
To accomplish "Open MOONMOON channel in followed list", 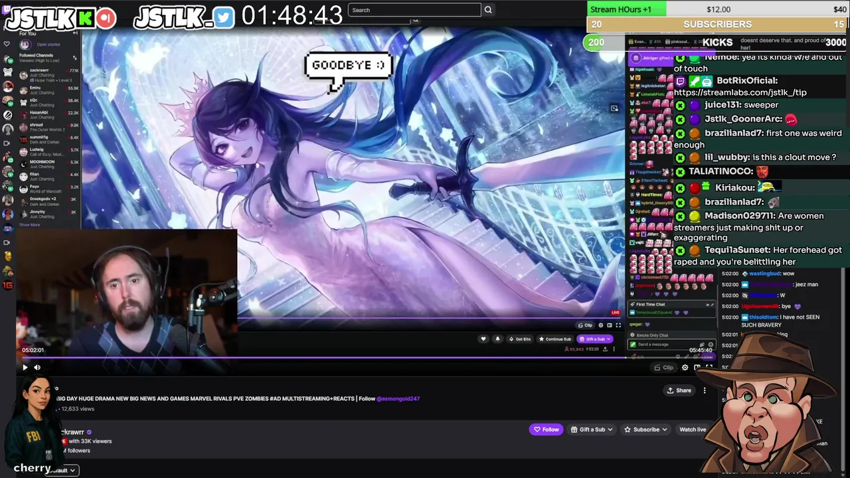I will [49, 164].
